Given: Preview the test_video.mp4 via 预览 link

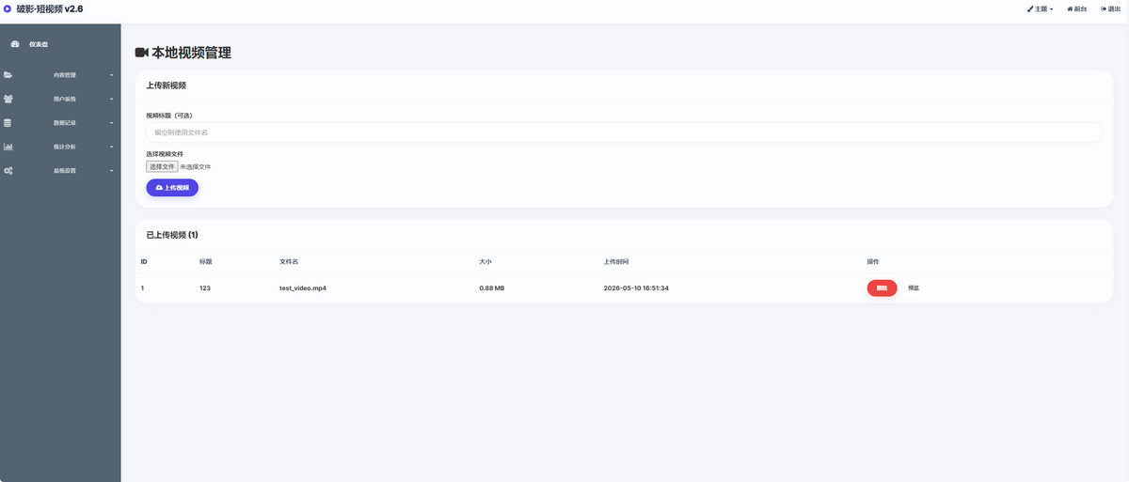Looking at the screenshot, I should point(914,288).
